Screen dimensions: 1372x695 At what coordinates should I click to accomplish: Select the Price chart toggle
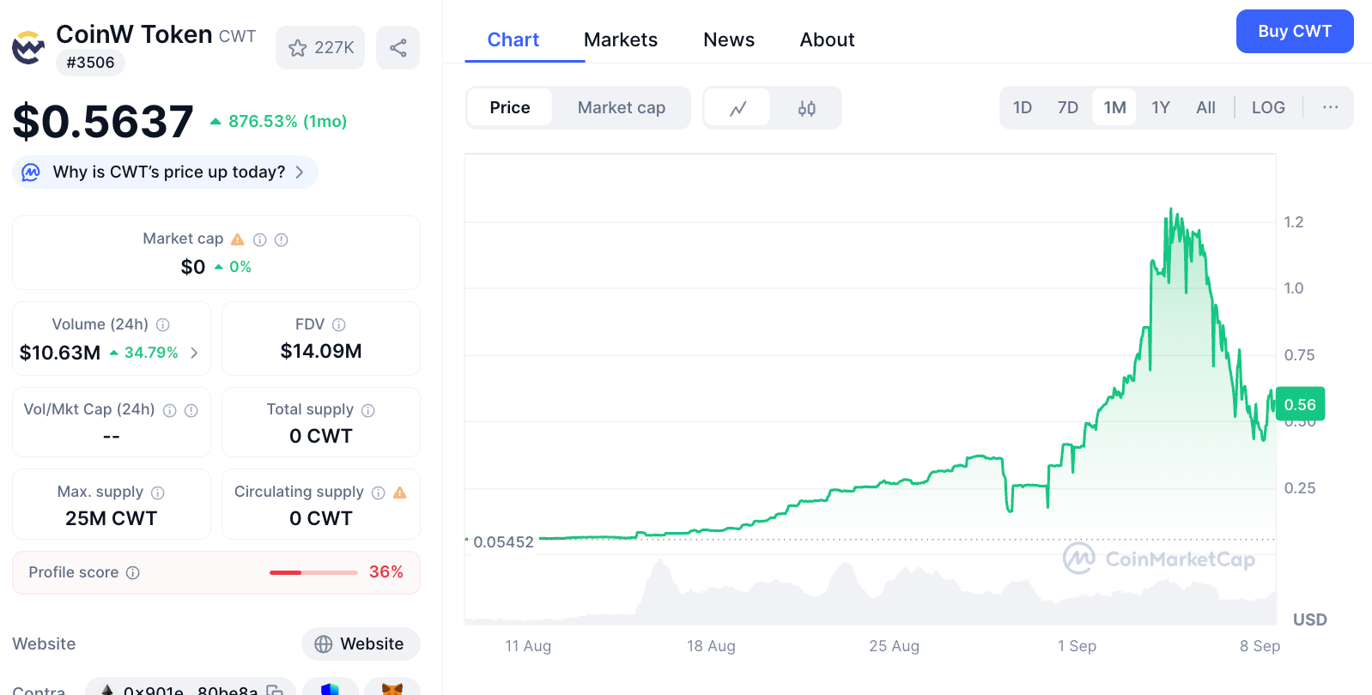coord(509,108)
